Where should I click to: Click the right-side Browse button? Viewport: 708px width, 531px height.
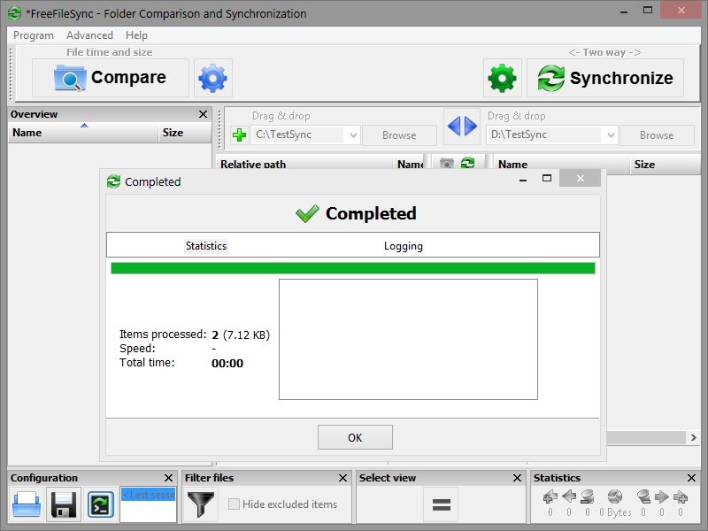pyautogui.click(x=656, y=135)
